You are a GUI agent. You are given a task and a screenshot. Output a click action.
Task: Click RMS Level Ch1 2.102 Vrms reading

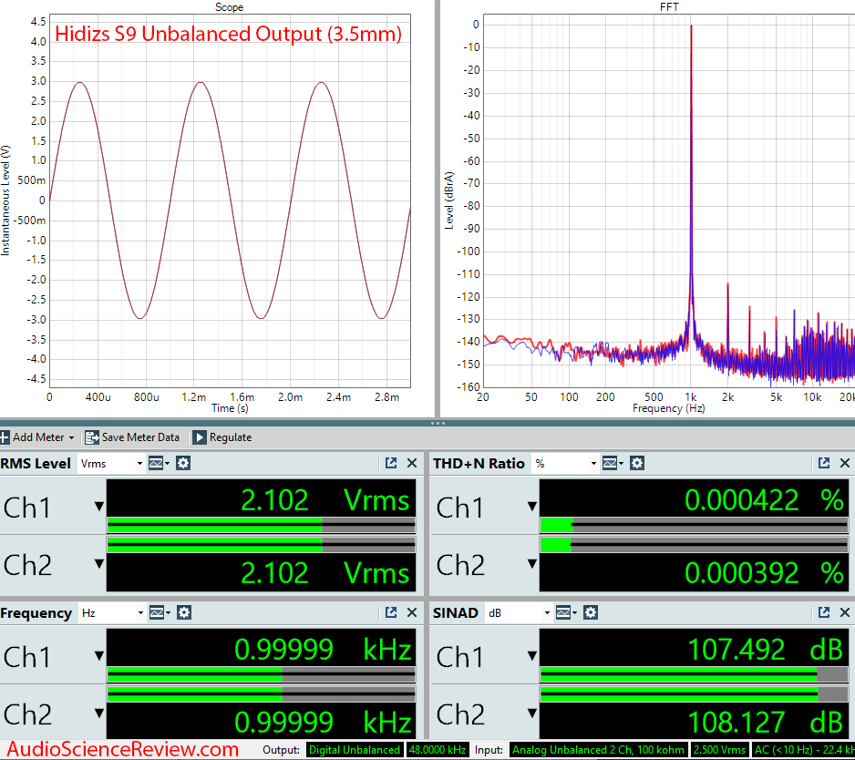coord(325,500)
